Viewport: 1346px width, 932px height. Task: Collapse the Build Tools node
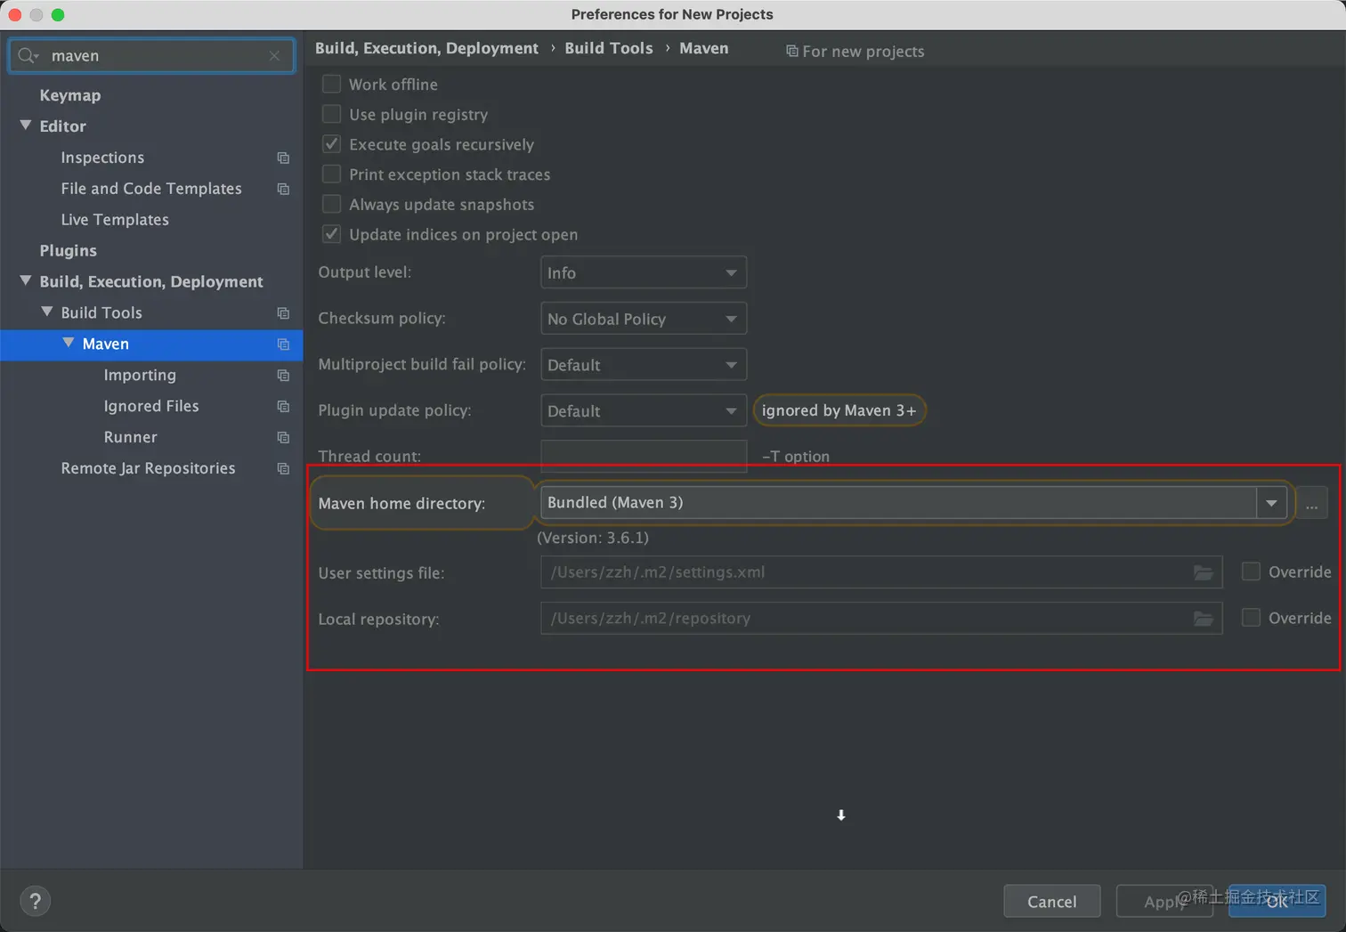click(x=47, y=312)
